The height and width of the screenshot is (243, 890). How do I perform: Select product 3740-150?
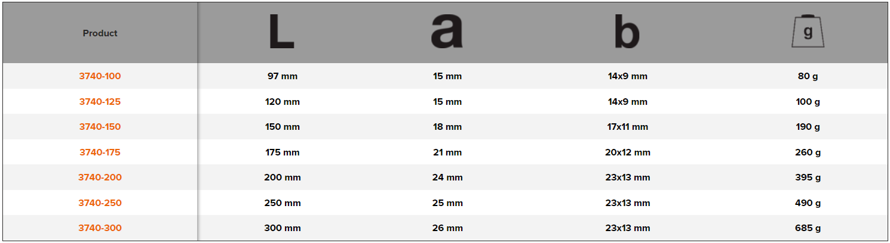(x=100, y=127)
